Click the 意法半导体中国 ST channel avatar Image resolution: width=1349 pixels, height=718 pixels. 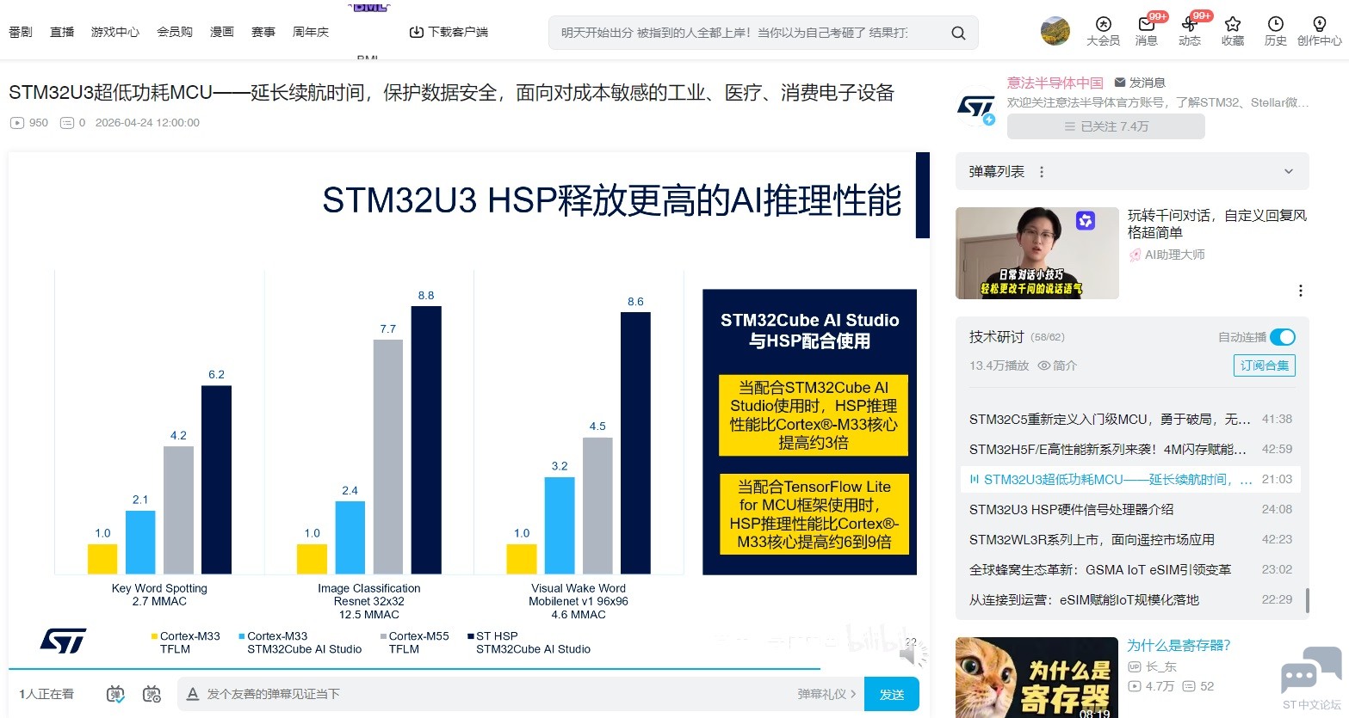(976, 107)
